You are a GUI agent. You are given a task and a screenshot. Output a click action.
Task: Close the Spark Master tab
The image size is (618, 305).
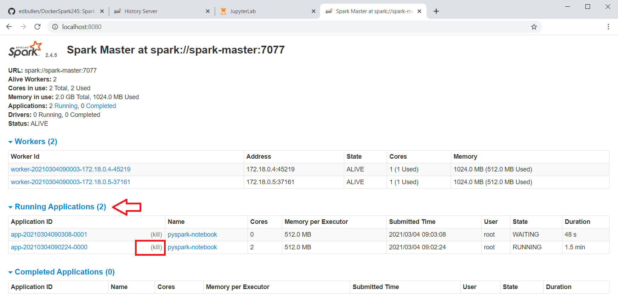click(419, 11)
